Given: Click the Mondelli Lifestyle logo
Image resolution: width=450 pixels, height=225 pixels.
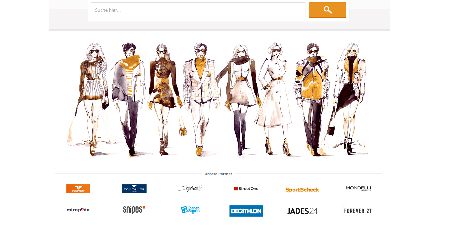Looking at the screenshot, I should pyautogui.click(x=358, y=189).
